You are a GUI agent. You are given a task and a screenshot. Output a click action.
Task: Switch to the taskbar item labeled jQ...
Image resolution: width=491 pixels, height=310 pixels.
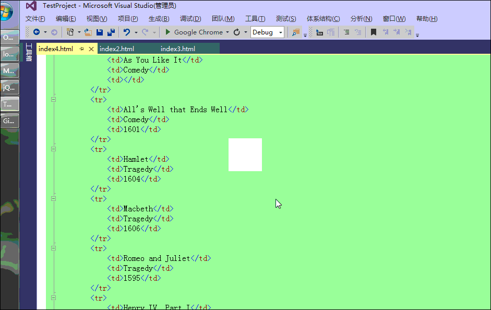pyautogui.click(x=9, y=87)
